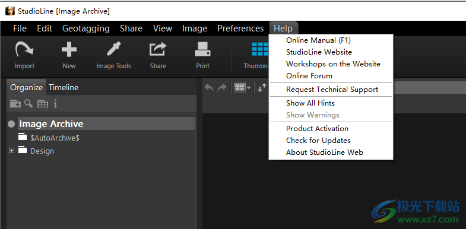
Task: Open the Image menu
Action: point(195,28)
